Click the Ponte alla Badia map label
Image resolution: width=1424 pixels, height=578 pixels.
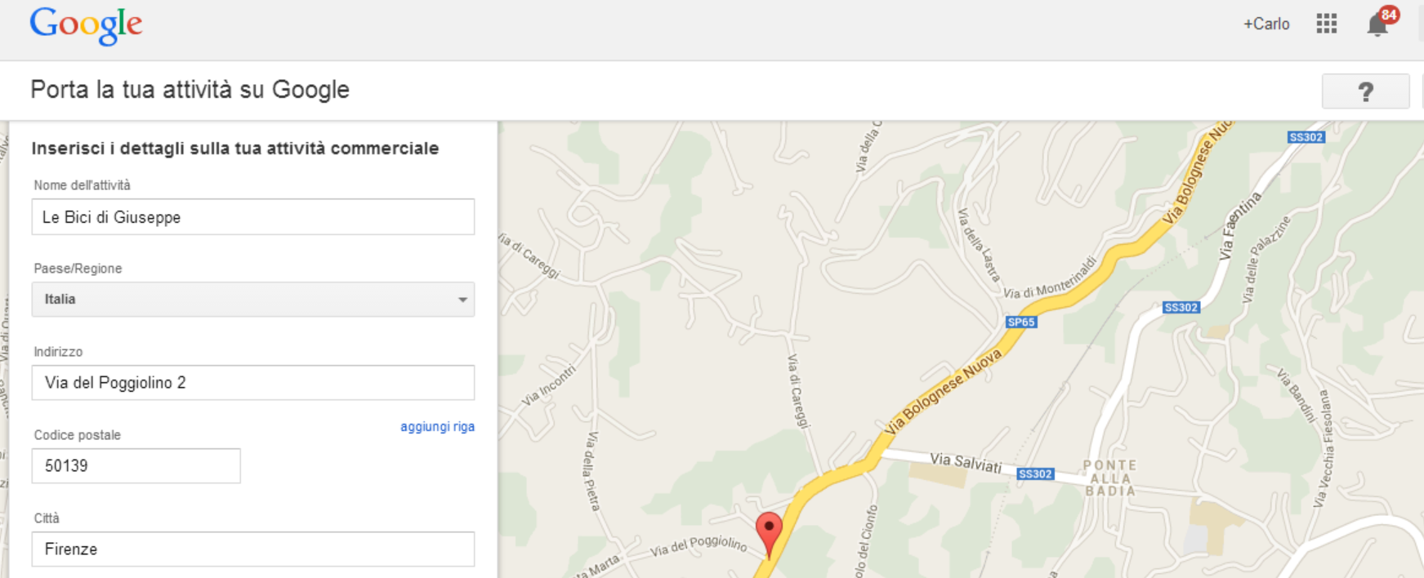[x=1110, y=478]
